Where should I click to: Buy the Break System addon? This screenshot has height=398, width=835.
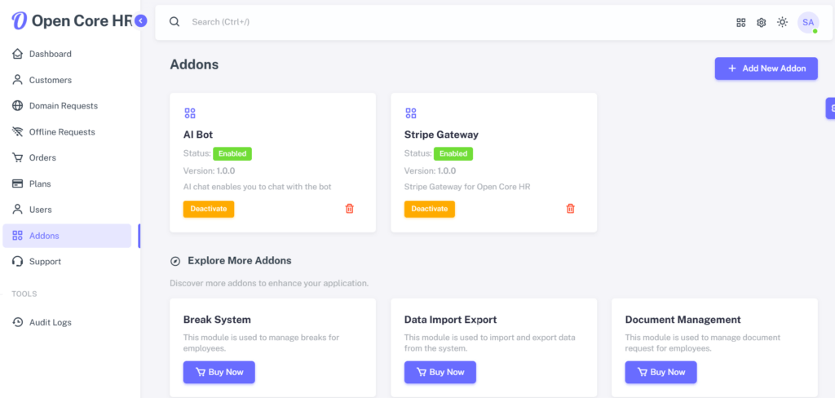click(219, 372)
